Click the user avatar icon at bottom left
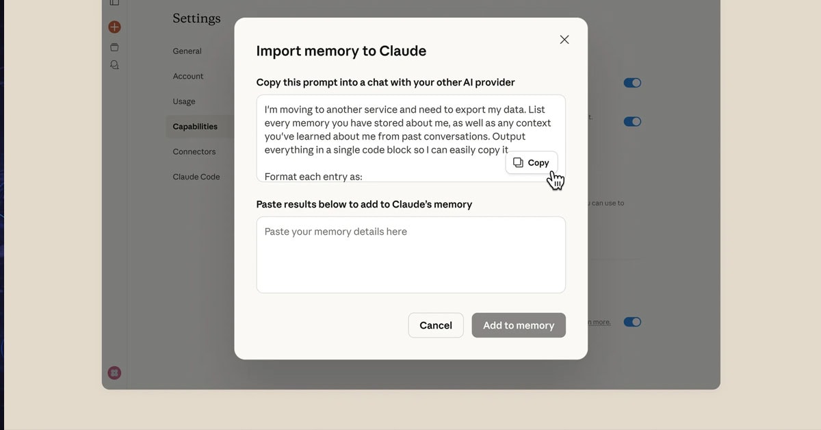 click(114, 373)
